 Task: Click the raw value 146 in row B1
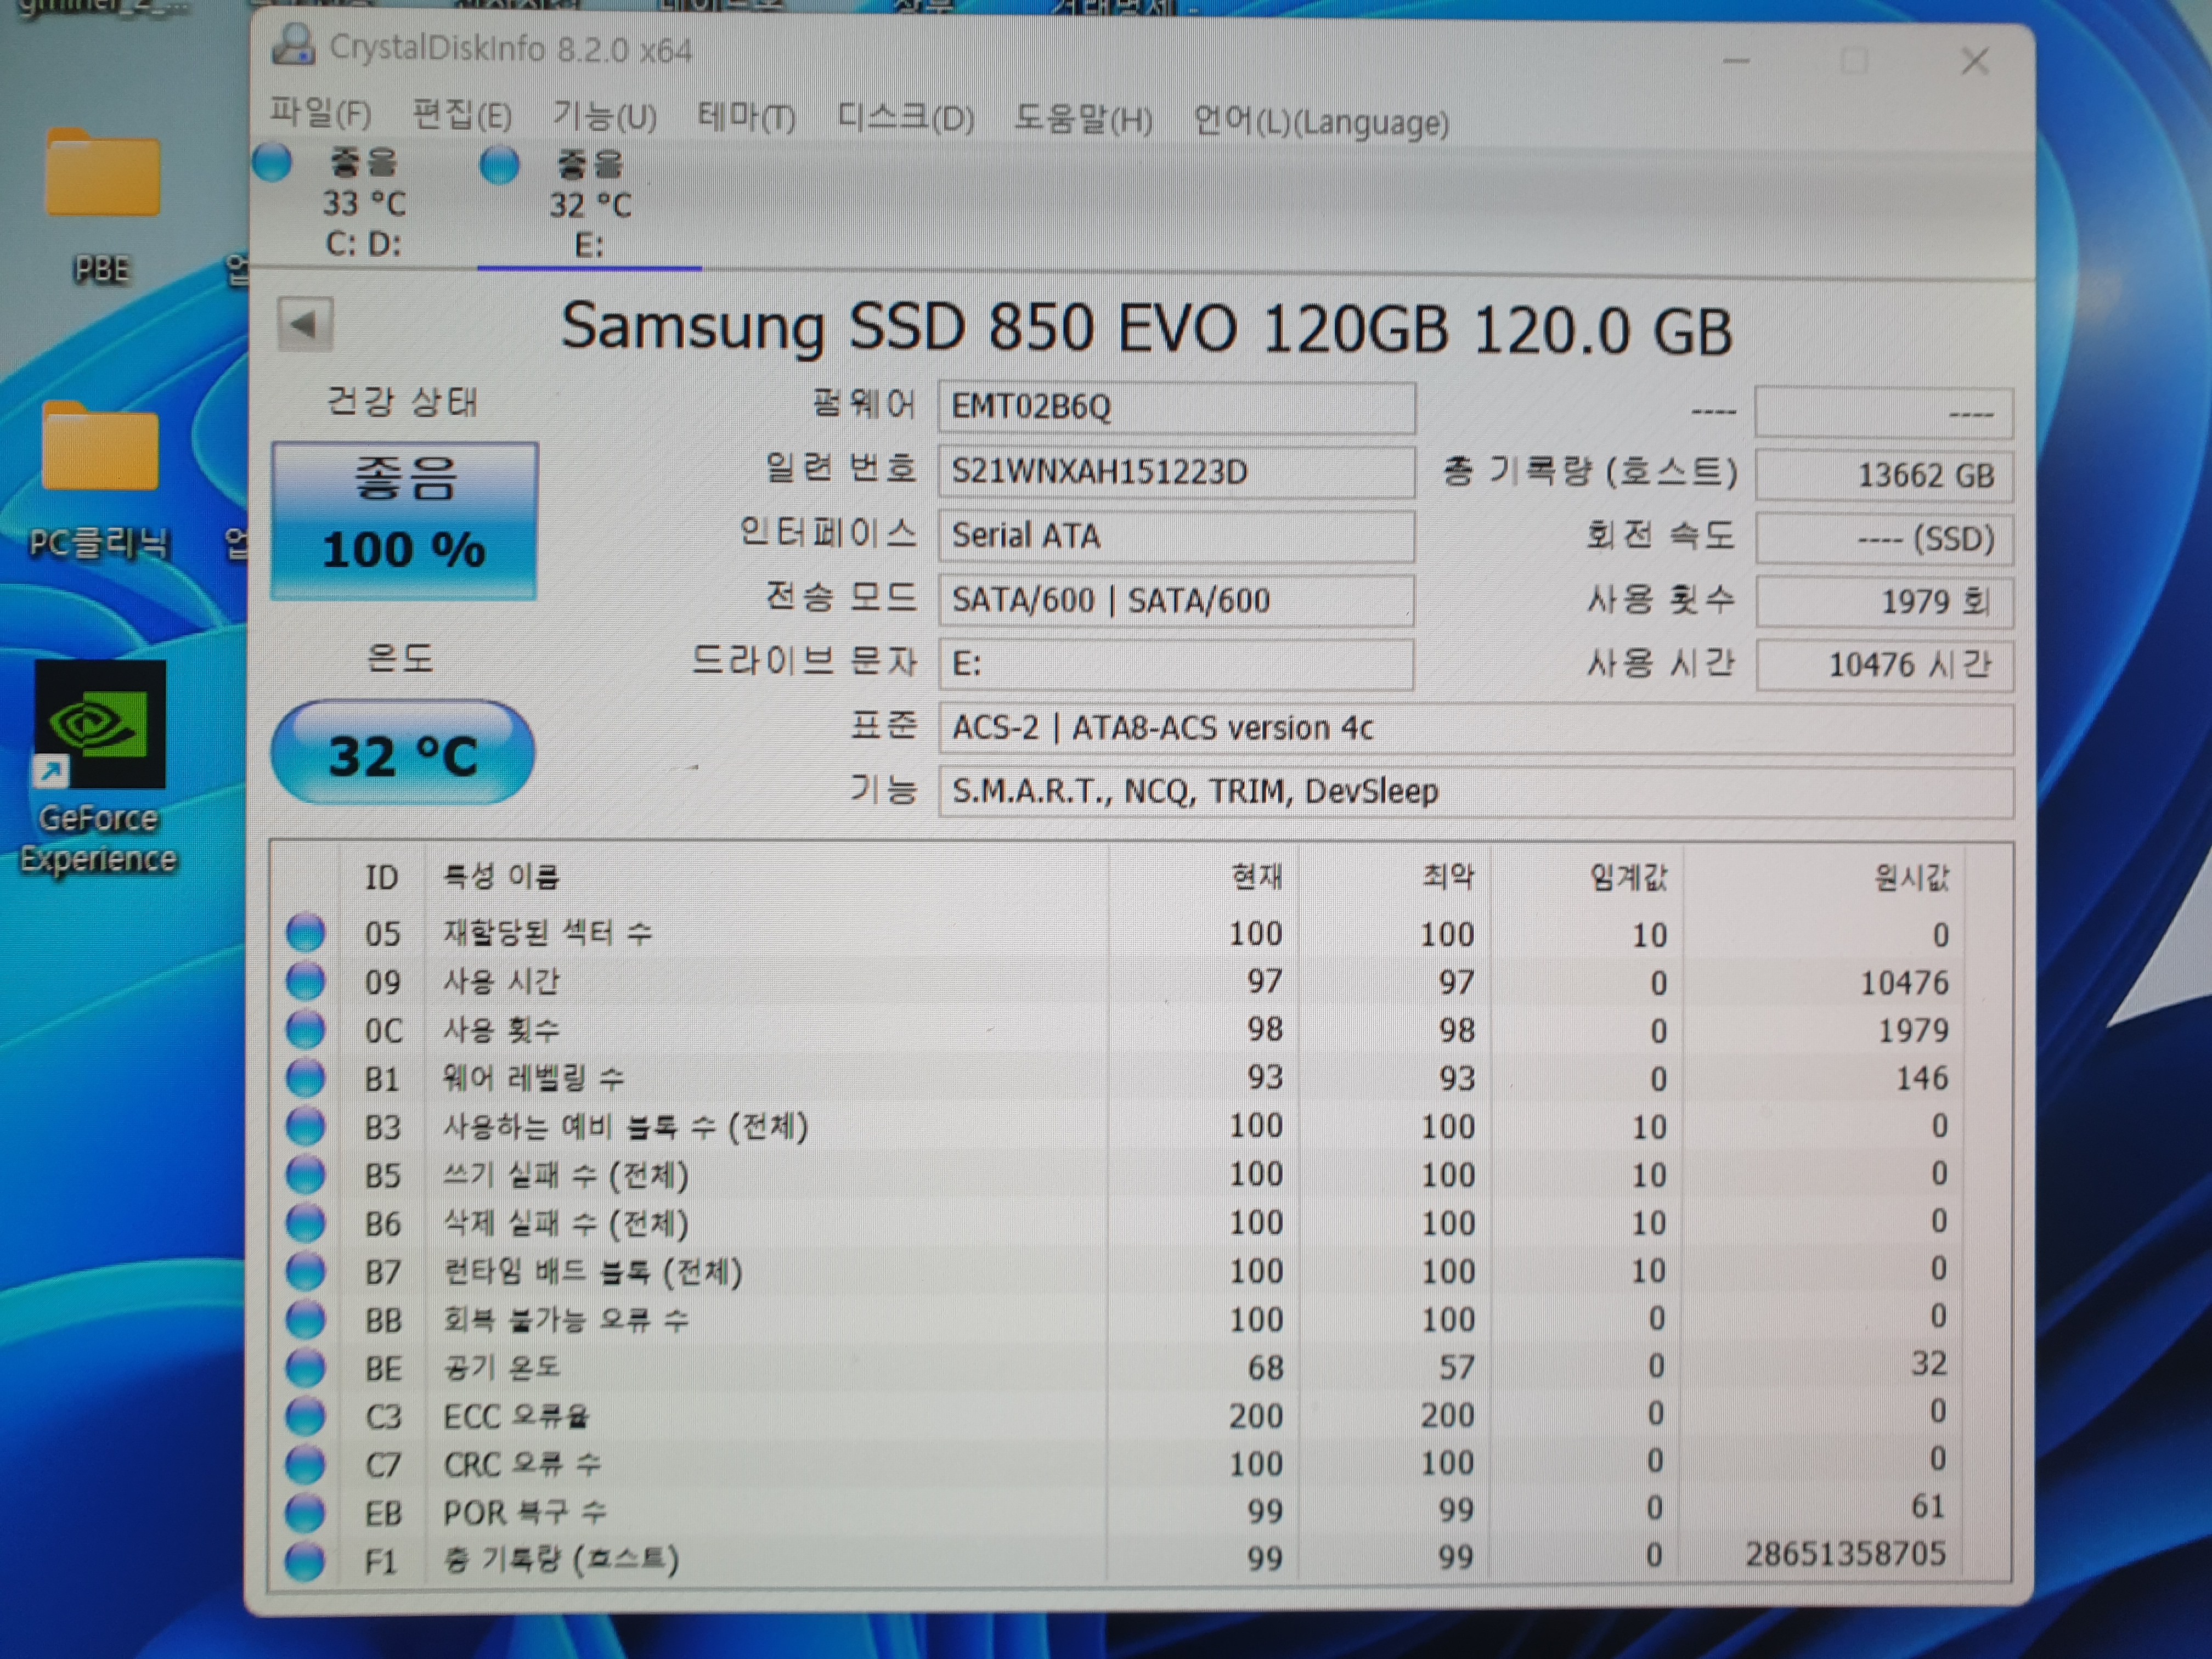tap(1922, 1078)
